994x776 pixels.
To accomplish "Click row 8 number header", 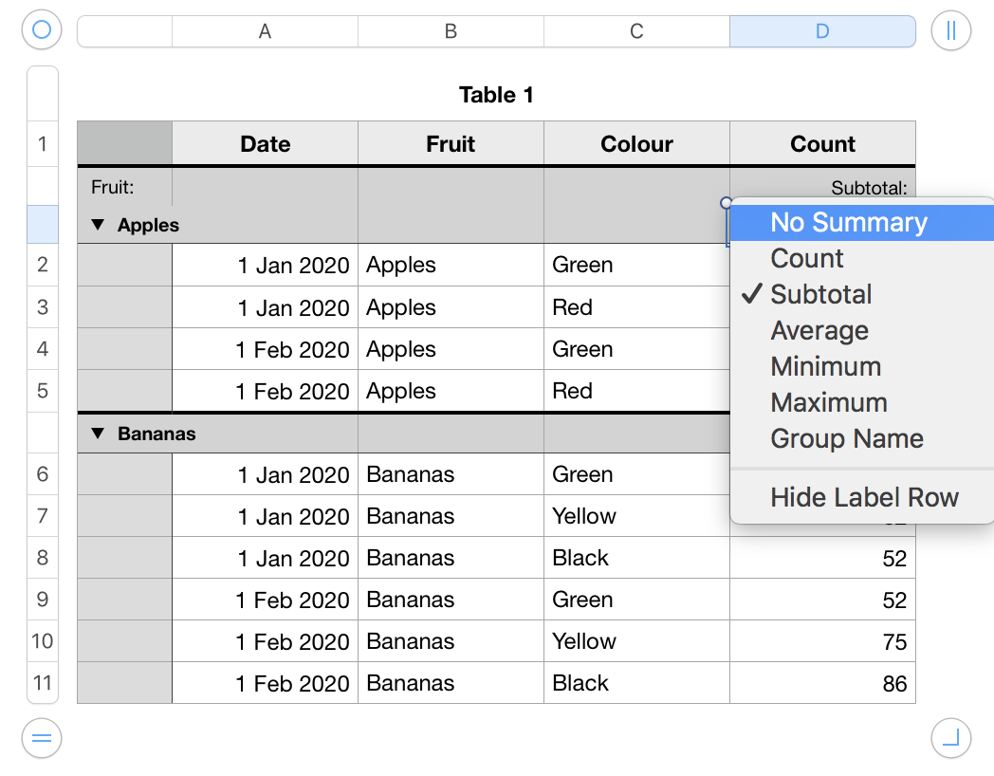I will pyautogui.click(x=43, y=558).
